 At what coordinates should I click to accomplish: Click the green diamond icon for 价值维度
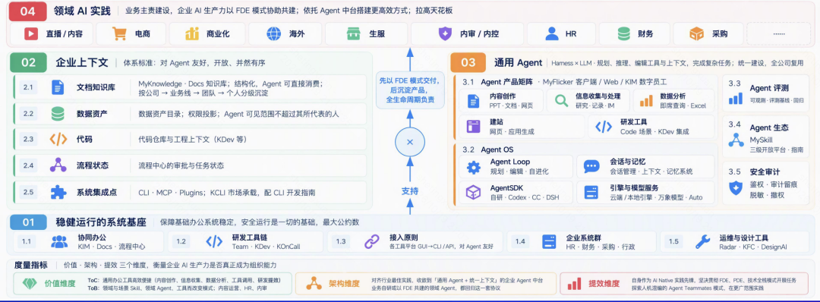point(29,284)
